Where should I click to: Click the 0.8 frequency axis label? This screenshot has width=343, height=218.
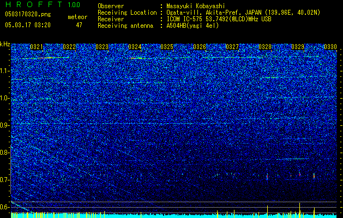click(4, 153)
